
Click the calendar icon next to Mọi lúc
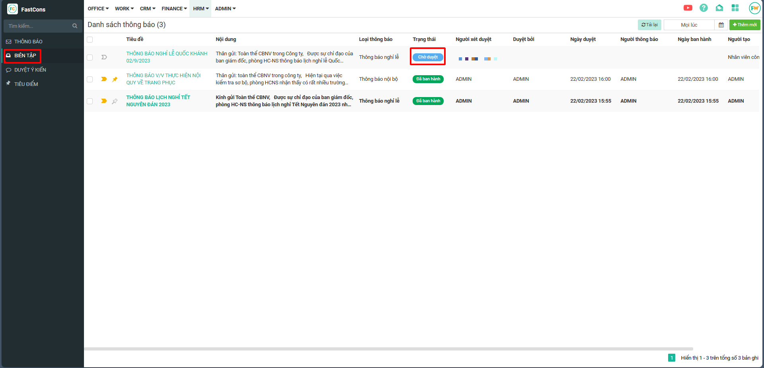coord(721,25)
